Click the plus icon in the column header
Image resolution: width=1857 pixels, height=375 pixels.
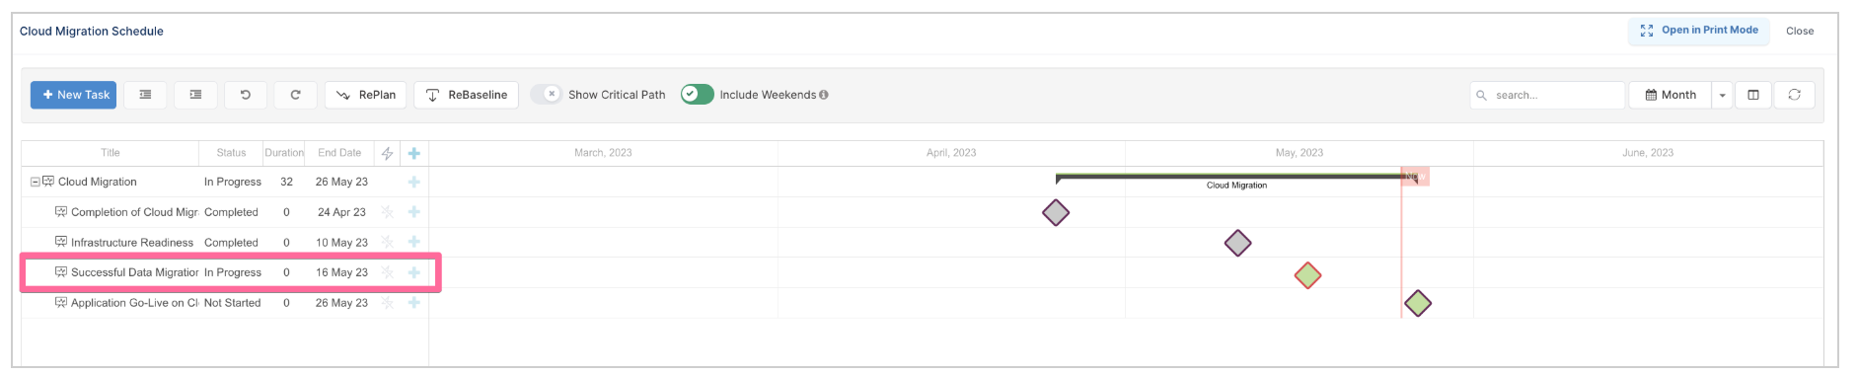414,153
